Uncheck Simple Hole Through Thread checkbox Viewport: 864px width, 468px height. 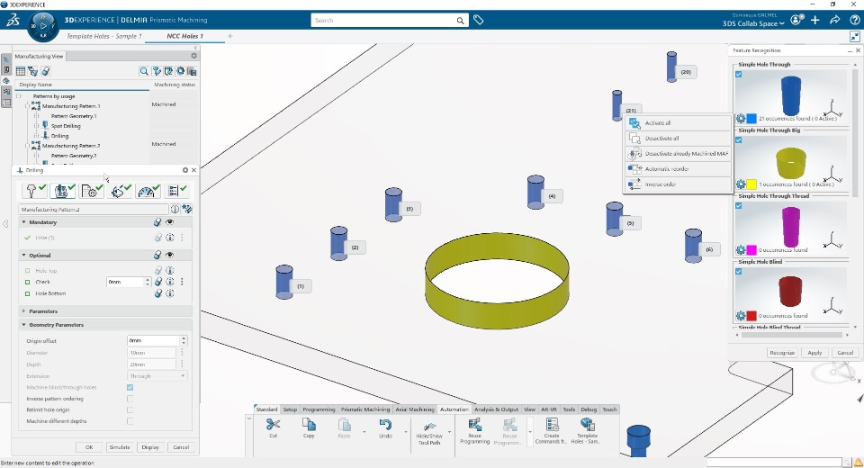[x=738, y=205]
